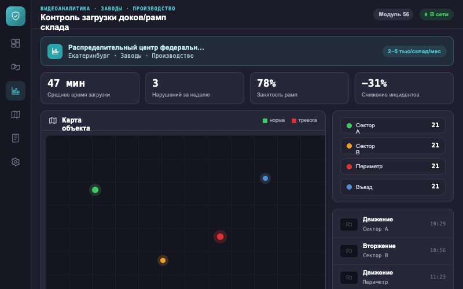
Task: Open the Въезд row
Action: point(393,187)
